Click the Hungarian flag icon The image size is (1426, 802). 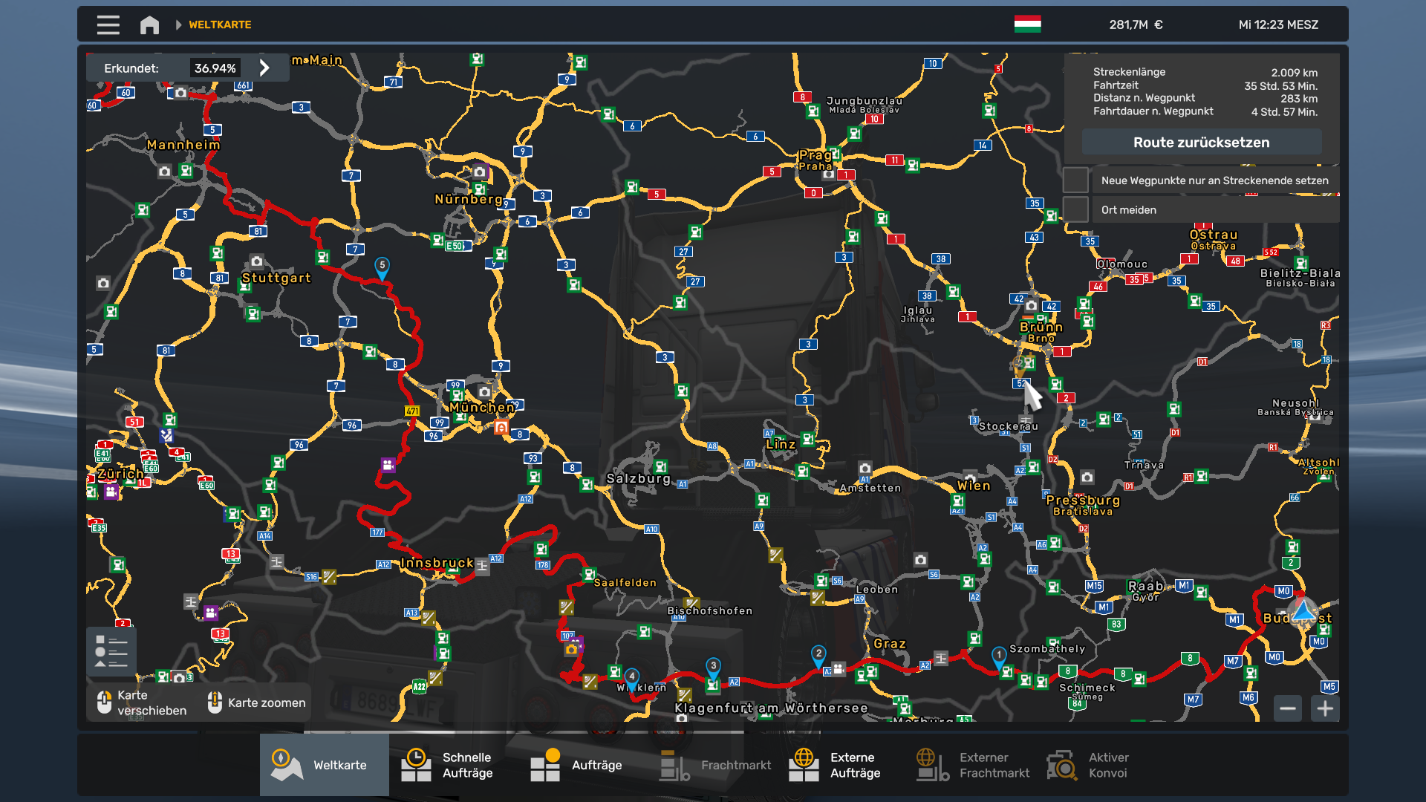(1028, 25)
